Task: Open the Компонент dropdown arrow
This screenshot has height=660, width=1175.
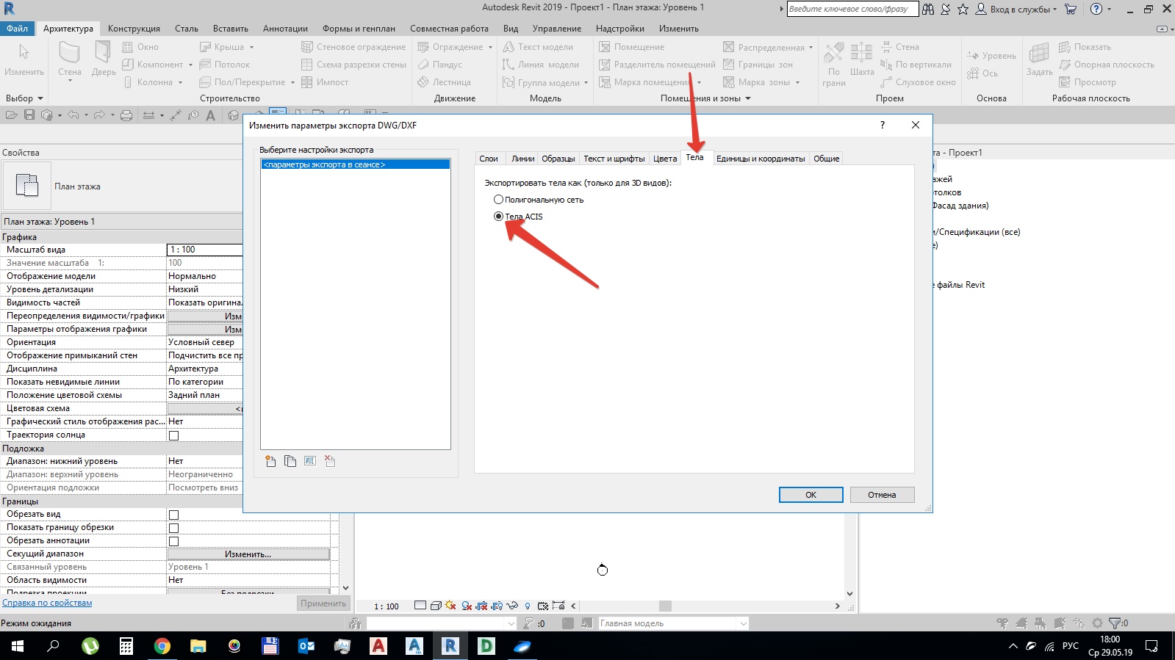Action: coord(190,65)
